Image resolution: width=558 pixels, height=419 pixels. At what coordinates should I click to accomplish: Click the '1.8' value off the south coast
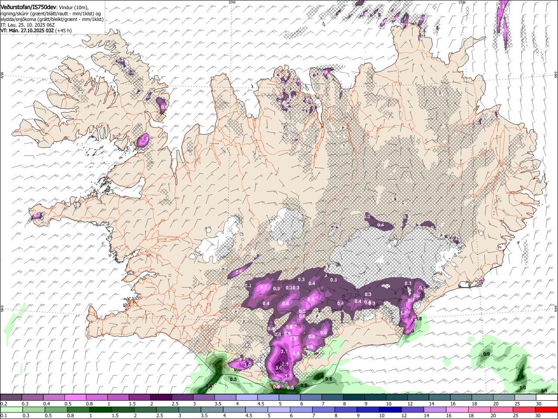(x=320, y=377)
